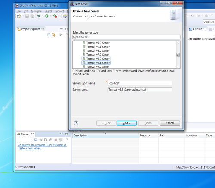Open dropdown next to Back navigation arrow
Screen dimensions: 215x188
(202, 16)
